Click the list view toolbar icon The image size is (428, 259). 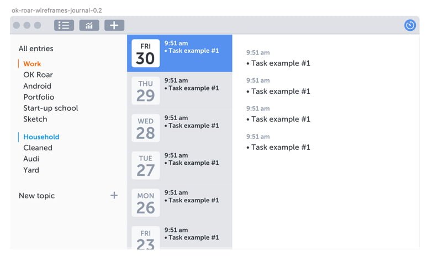64,25
